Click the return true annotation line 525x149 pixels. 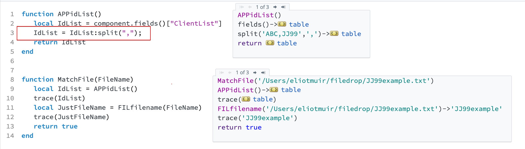tap(239, 127)
